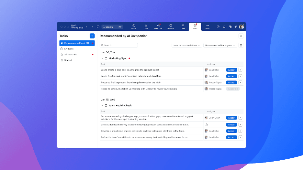Click the AI Companion sparkle icon in the top bar

coord(236,27)
